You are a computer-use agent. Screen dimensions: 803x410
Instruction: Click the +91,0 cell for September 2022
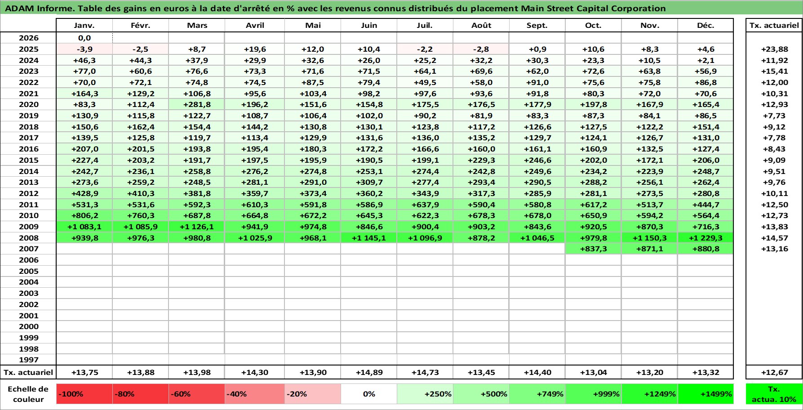point(537,82)
